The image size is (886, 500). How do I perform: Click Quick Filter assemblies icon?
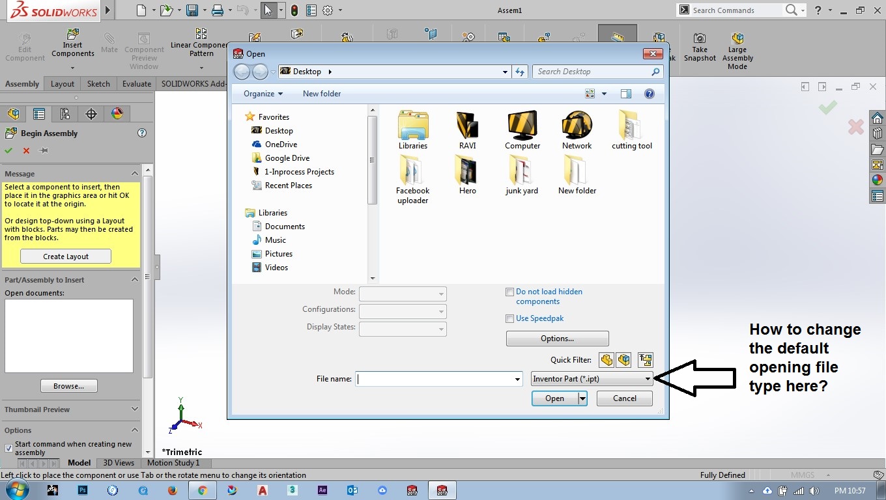(623, 360)
